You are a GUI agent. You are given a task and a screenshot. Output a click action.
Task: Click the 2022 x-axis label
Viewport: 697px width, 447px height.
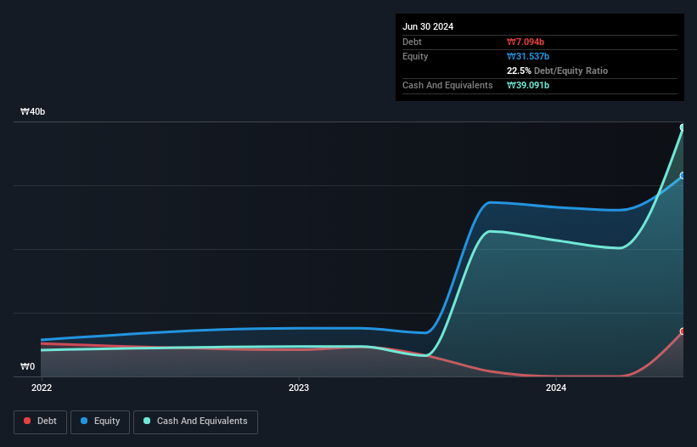[42, 388]
